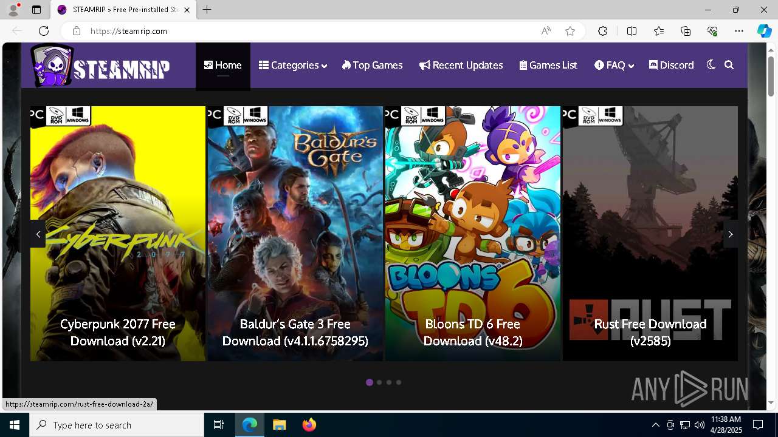Open the Favorites list
This screenshot has width=778, height=437.
[x=659, y=31]
